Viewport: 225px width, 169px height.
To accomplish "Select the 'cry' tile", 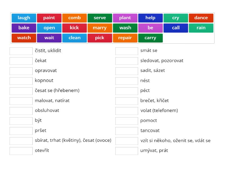I will 176,17.
